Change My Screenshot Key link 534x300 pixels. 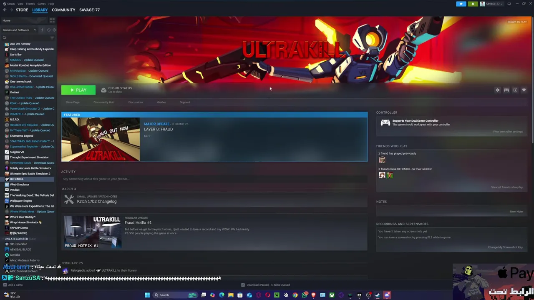505,247
